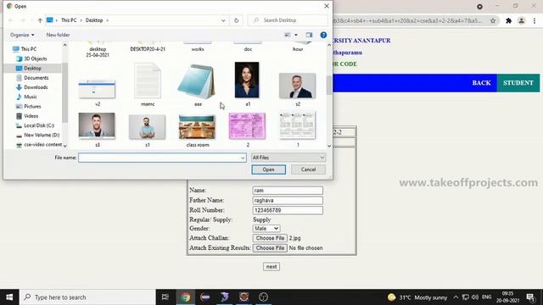This screenshot has height=305, width=543.
Task: Expand the File name dropdown arrow
Action: [243, 158]
